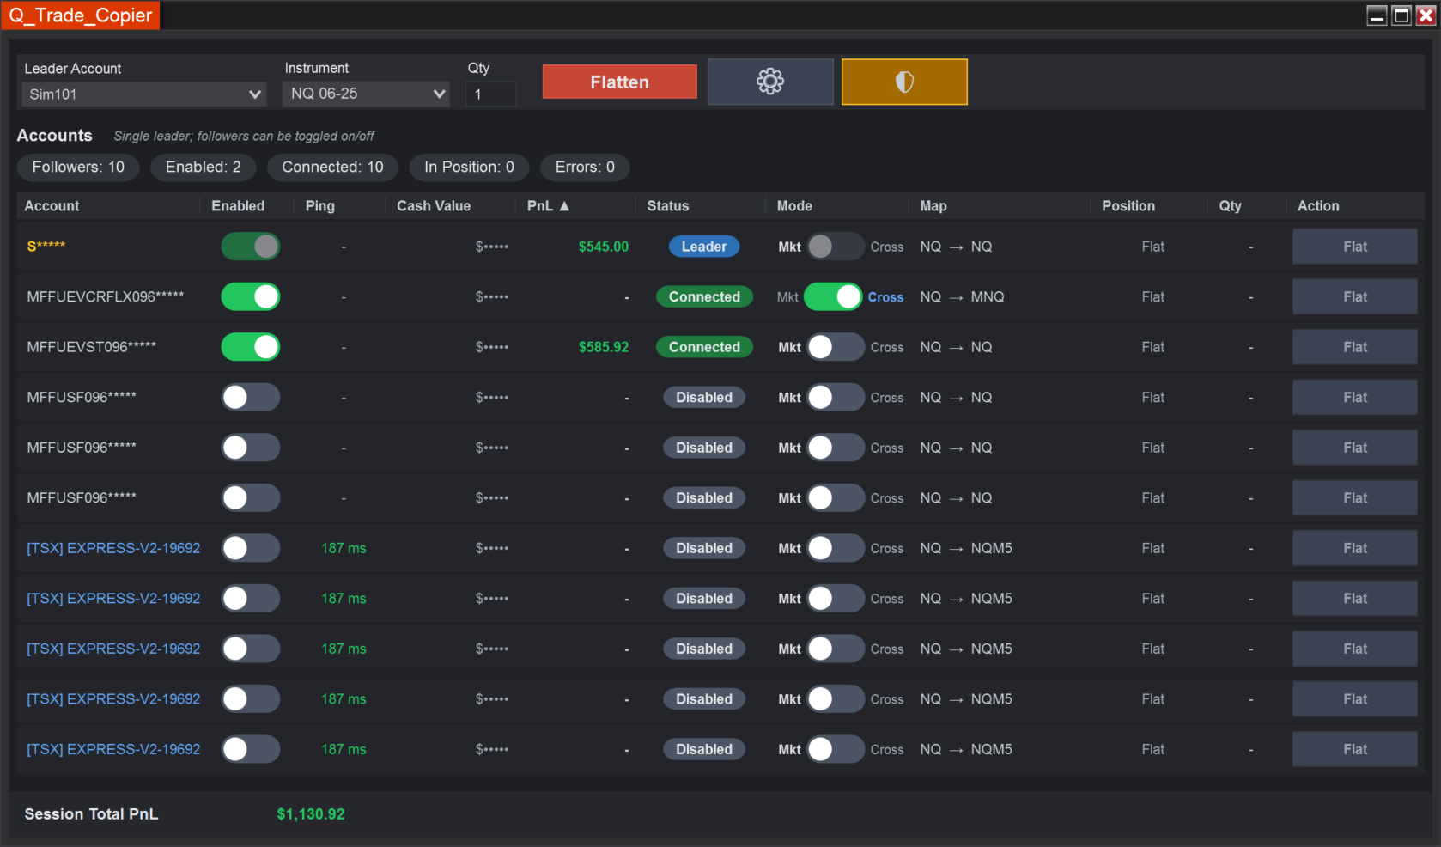
Task: Click Flat button for MFFUEVCRFLX096 account
Action: [1355, 297]
